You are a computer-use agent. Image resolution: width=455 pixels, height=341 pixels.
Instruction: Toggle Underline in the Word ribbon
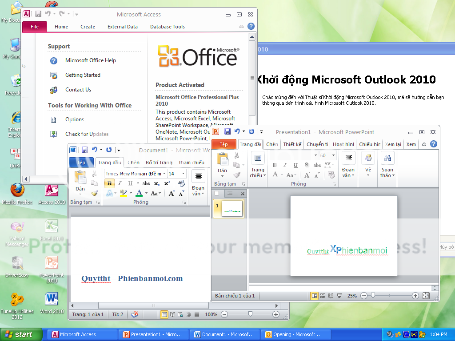pos(130,183)
